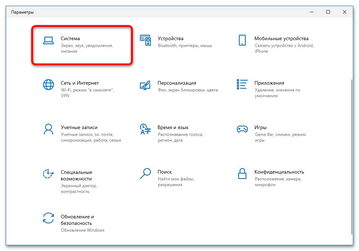
Task: Click the Время и язык clock icon
Action: pos(145,129)
